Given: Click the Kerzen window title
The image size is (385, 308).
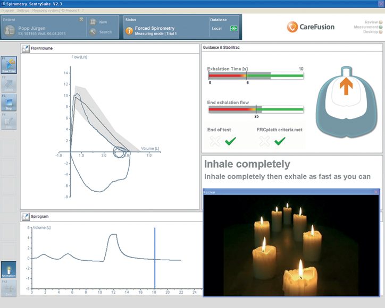Looking at the screenshot, I should tap(209, 192).
